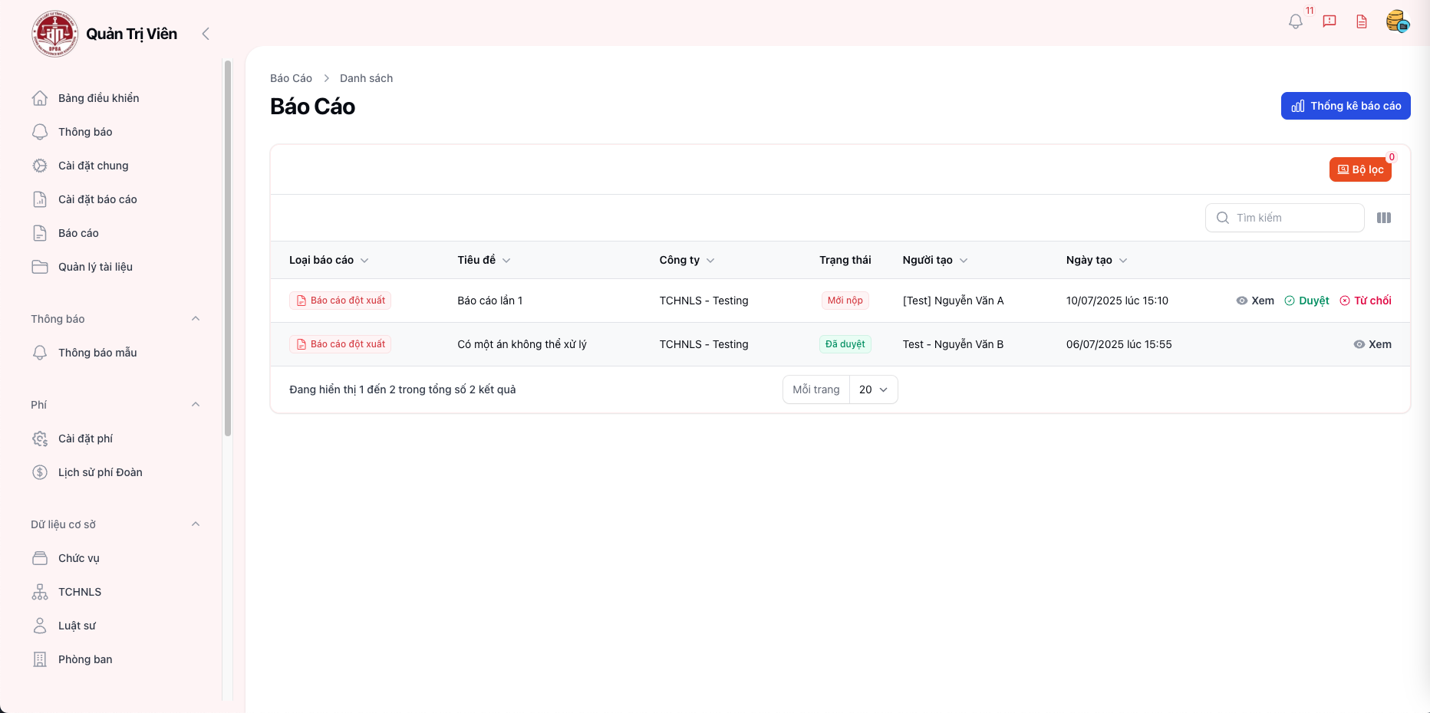Viewport: 1430px width, 713px height.
Task: Open the user avatar profile menu
Action: click(x=1397, y=21)
